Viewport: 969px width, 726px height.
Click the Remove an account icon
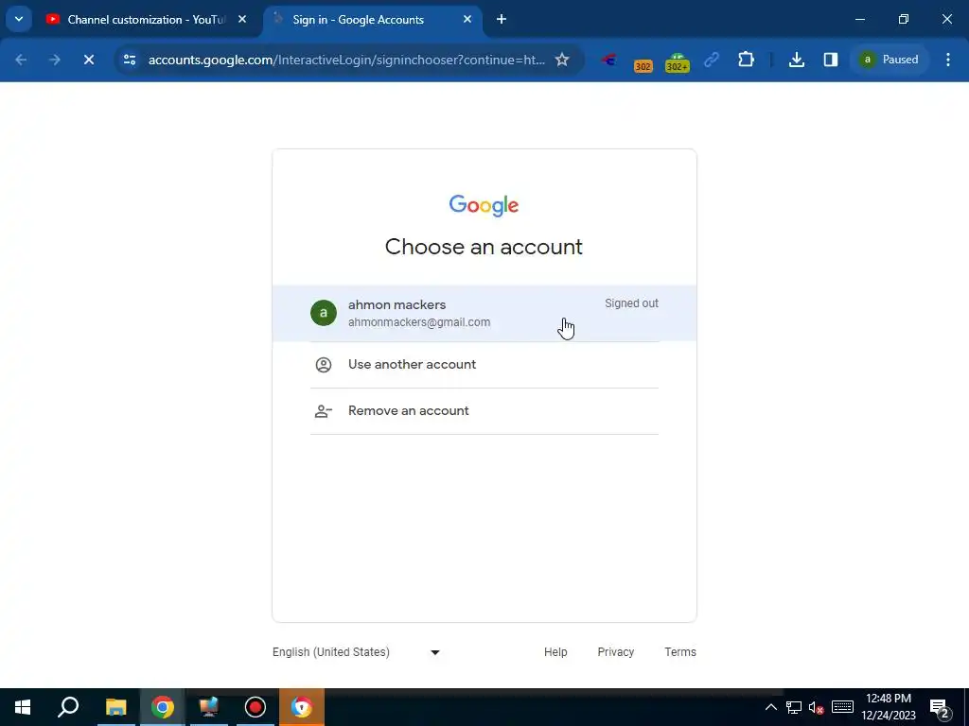click(324, 411)
